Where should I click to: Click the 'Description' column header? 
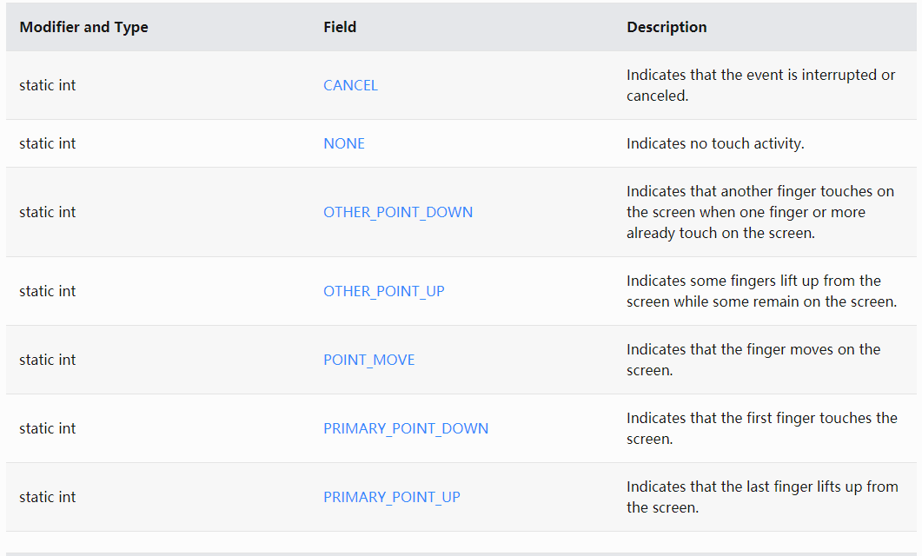tap(667, 27)
